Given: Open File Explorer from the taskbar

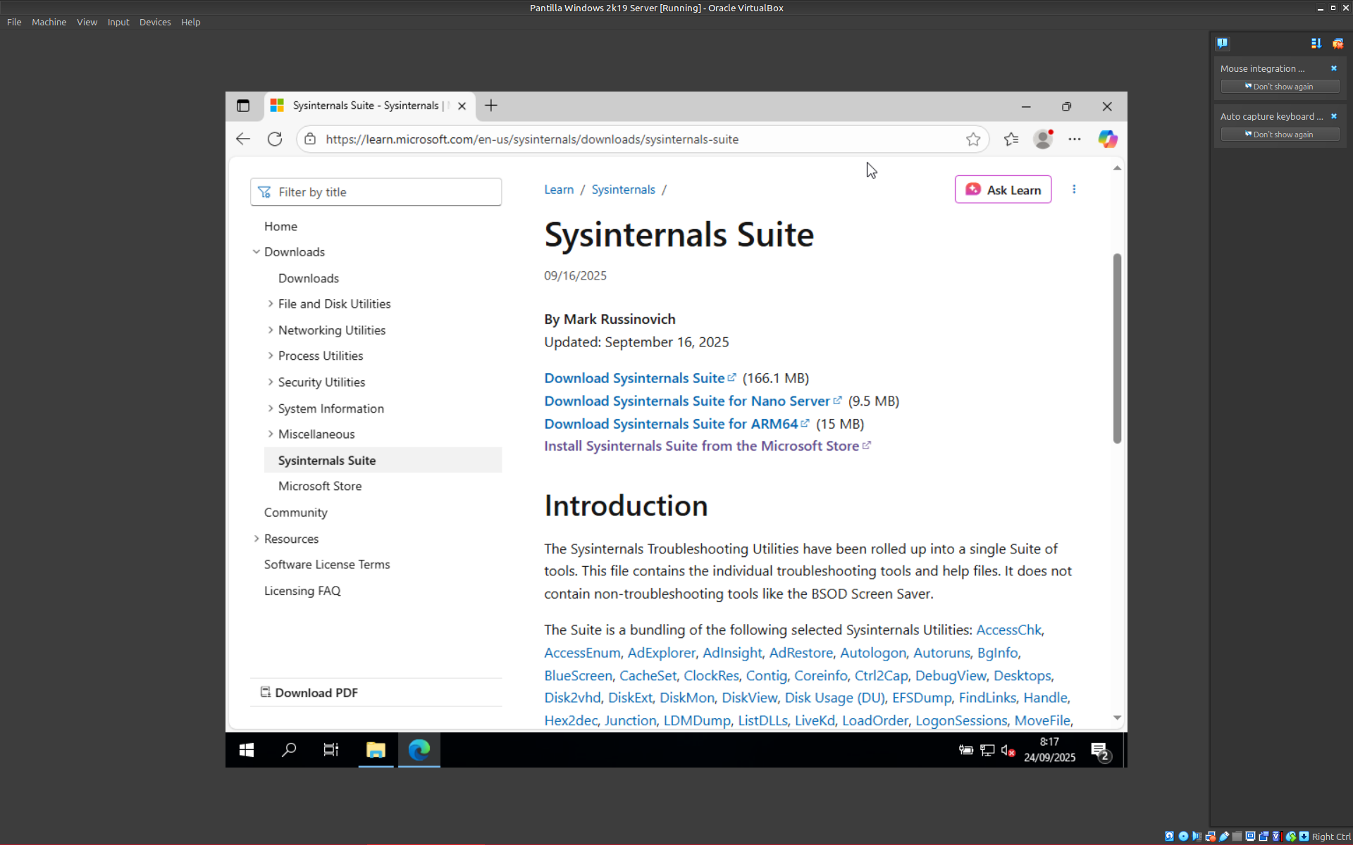Looking at the screenshot, I should (376, 750).
